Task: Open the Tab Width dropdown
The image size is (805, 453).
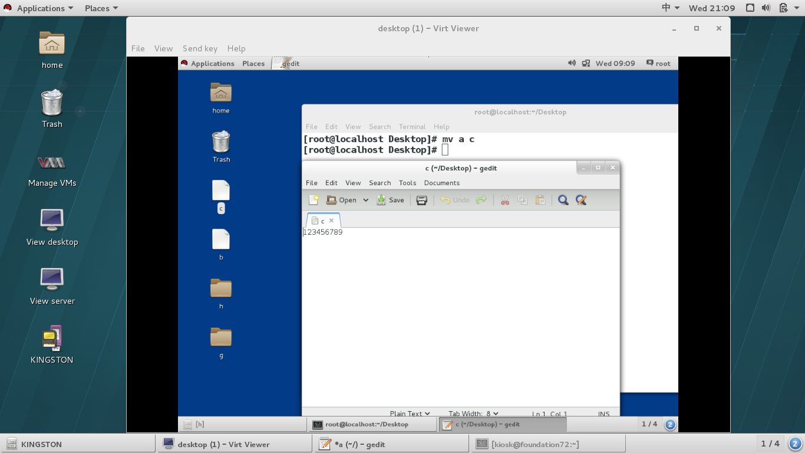Action: pos(473,413)
